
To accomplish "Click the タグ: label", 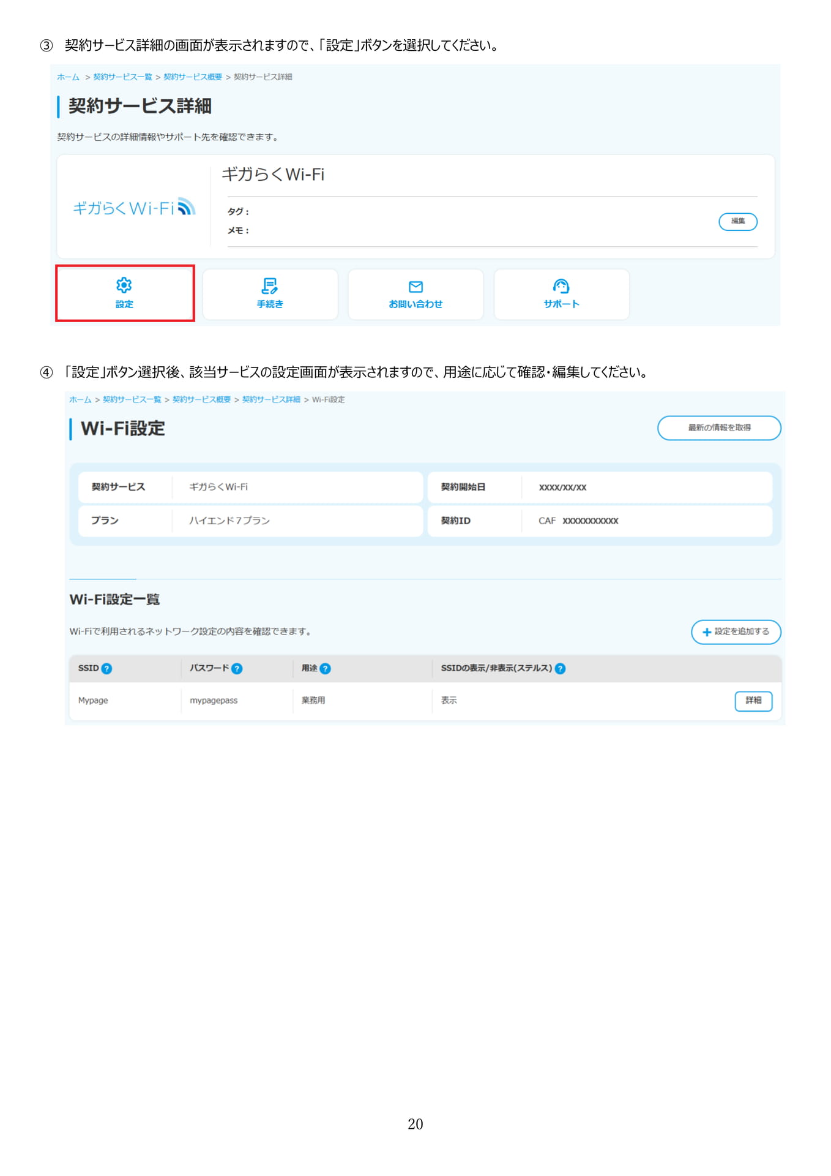I will click(x=238, y=211).
